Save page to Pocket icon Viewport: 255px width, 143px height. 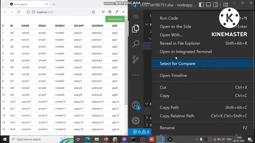click(103, 12)
